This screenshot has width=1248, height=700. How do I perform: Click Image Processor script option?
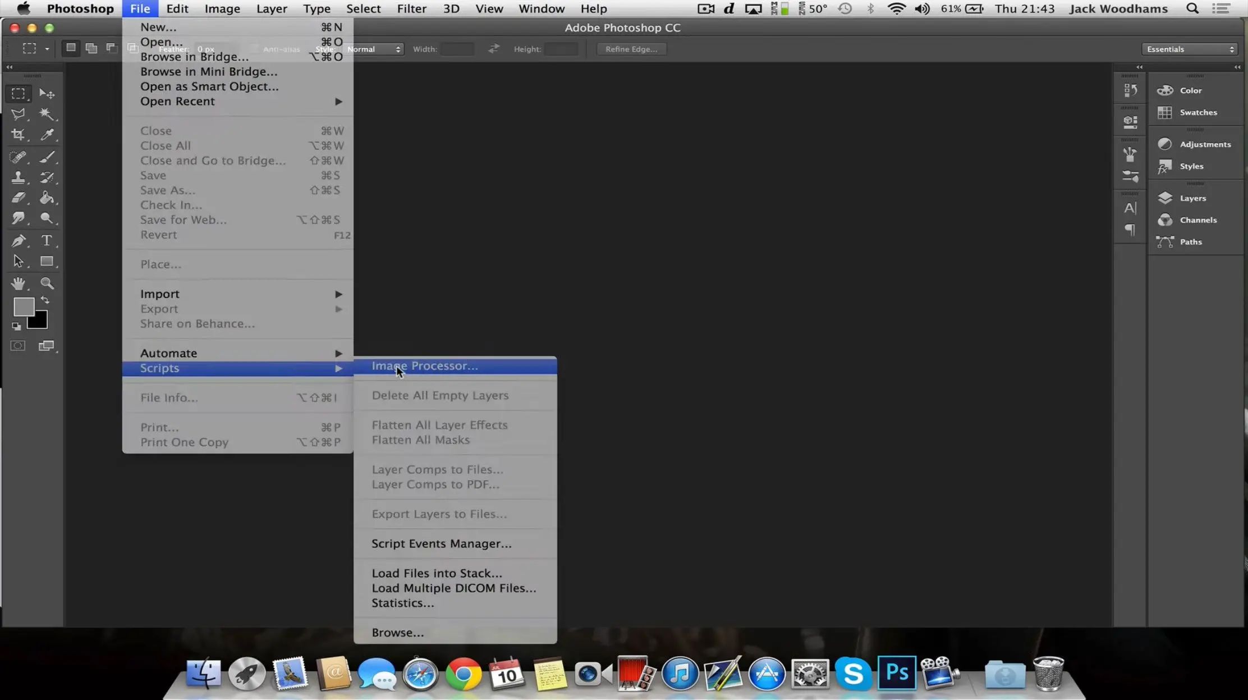tap(424, 364)
